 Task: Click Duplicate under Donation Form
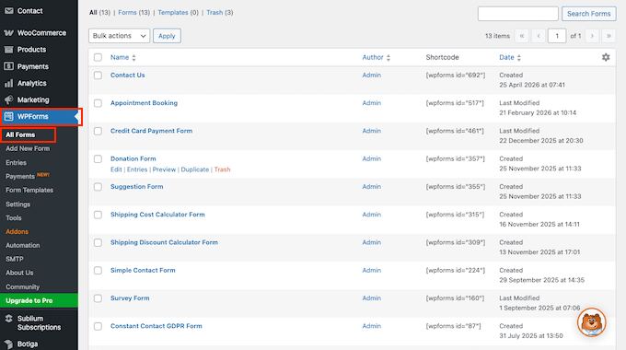coord(195,169)
